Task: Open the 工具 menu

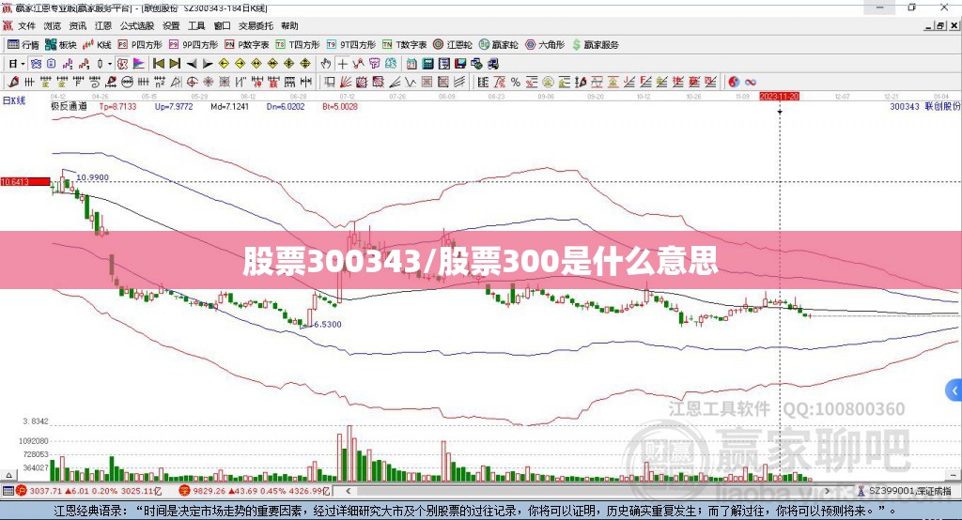Action: (196, 25)
